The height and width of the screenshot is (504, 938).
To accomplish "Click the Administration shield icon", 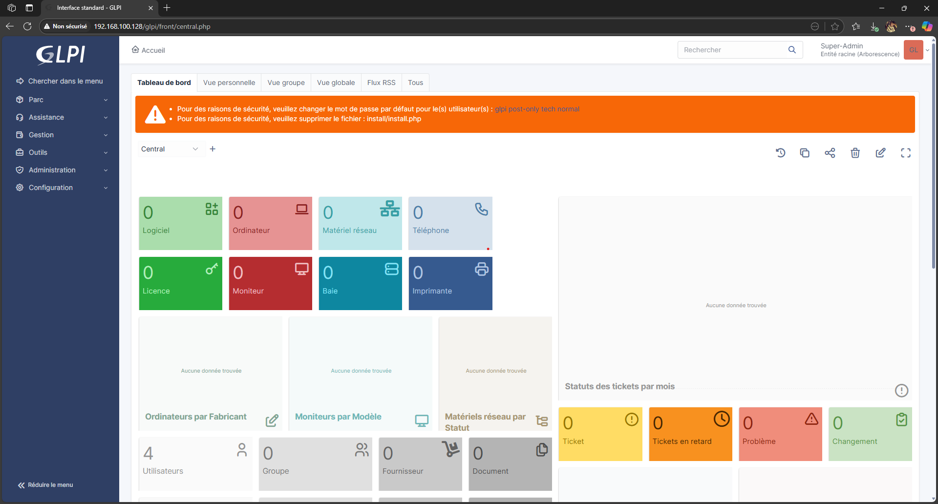I will [x=20, y=170].
